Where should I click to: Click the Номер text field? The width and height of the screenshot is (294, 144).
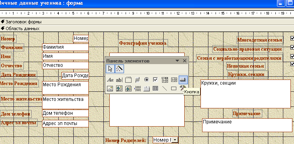81,38
